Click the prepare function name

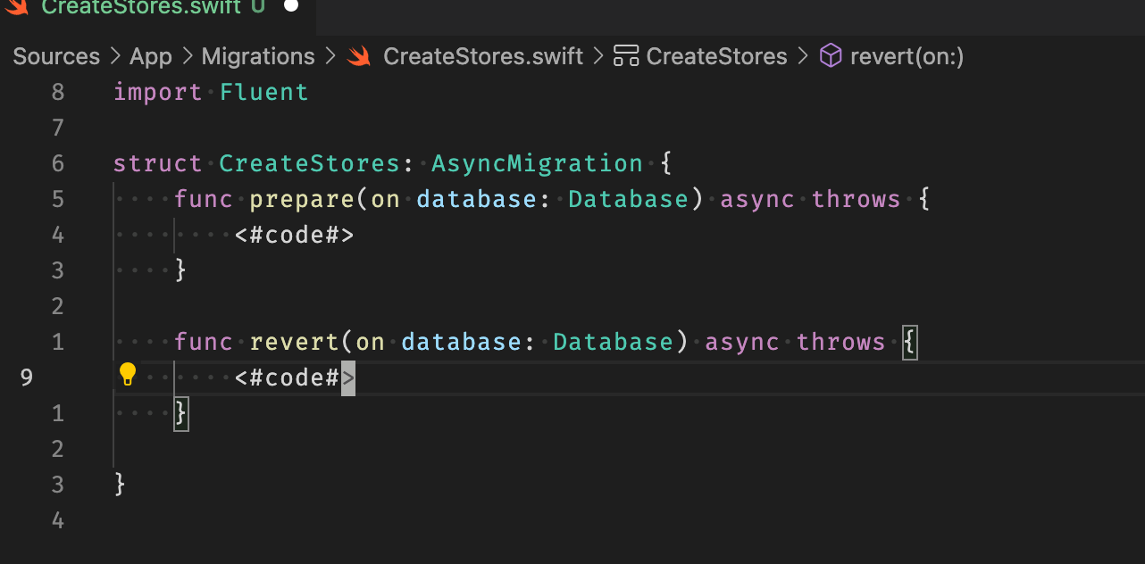click(x=302, y=199)
